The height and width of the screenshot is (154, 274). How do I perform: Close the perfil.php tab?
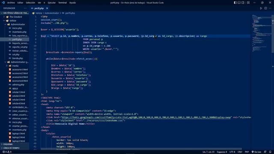coord(47,8)
